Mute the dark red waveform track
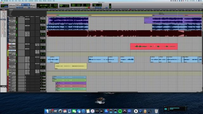 point(15,32)
